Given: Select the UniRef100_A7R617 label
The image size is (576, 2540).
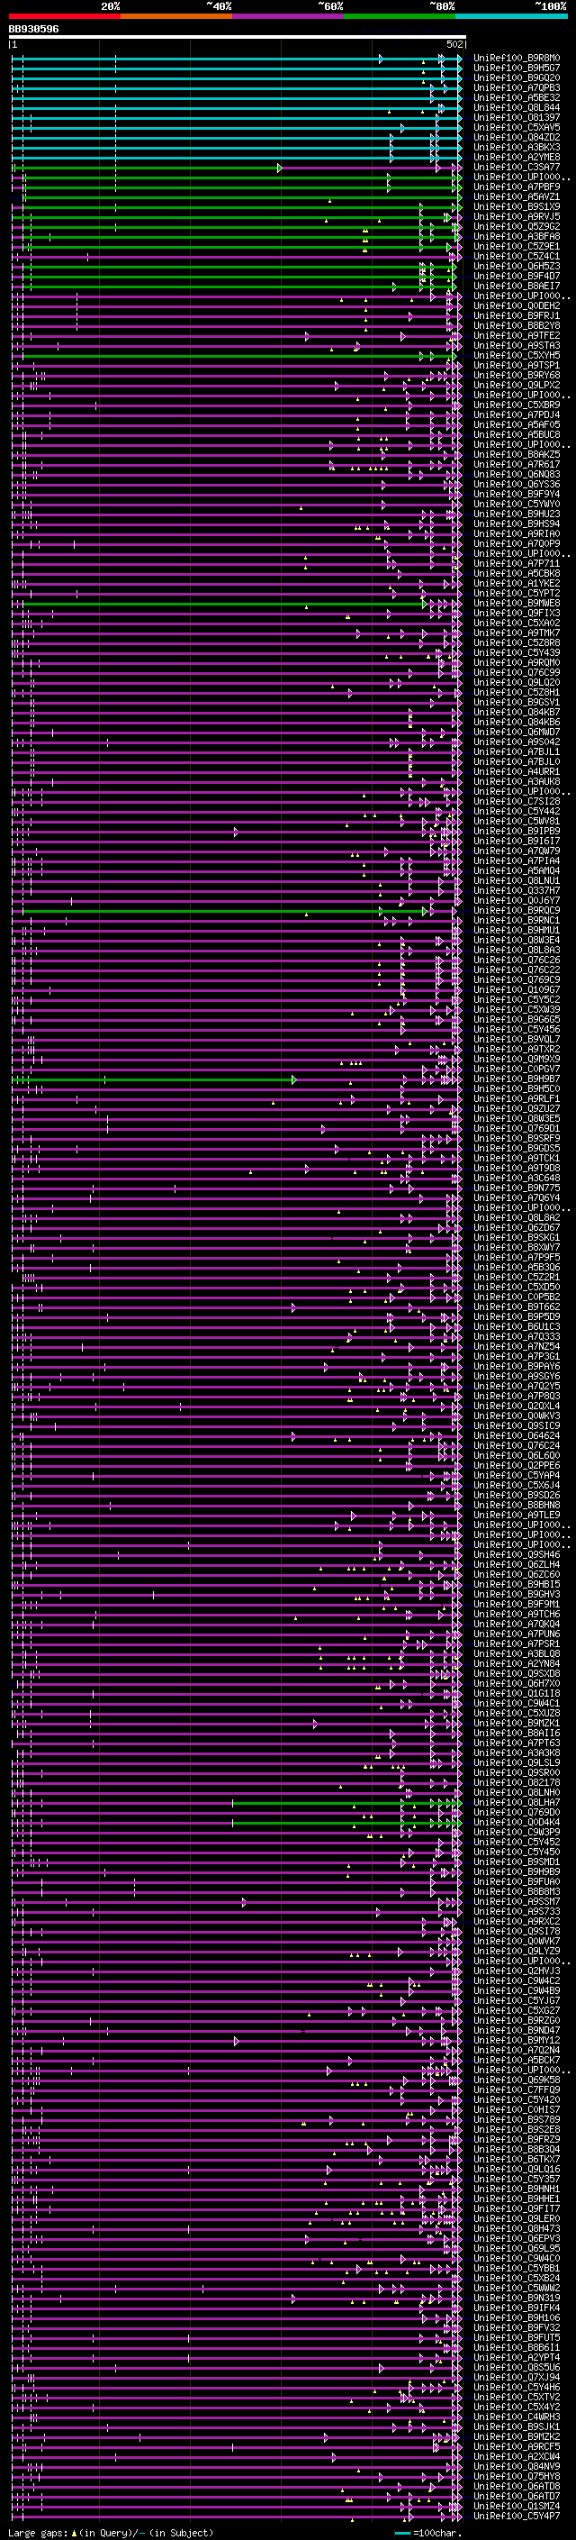Looking at the screenshot, I should [517, 464].
